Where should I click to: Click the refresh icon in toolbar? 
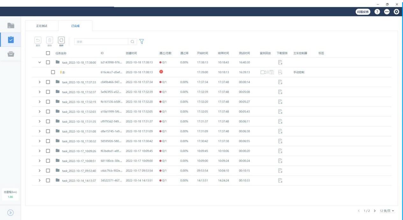[61, 40]
